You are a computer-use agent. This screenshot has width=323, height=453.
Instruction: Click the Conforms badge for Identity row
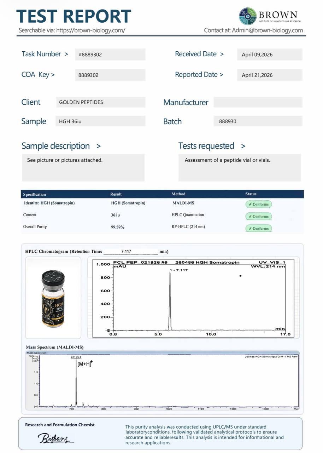[x=259, y=204]
